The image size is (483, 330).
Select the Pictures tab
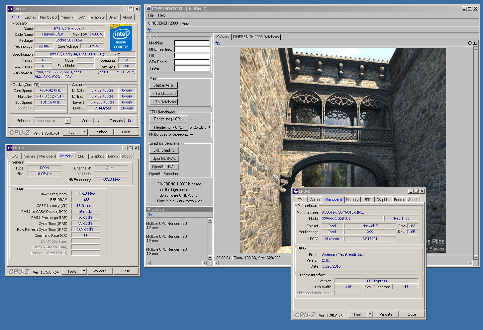pyautogui.click(x=223, y=36)
